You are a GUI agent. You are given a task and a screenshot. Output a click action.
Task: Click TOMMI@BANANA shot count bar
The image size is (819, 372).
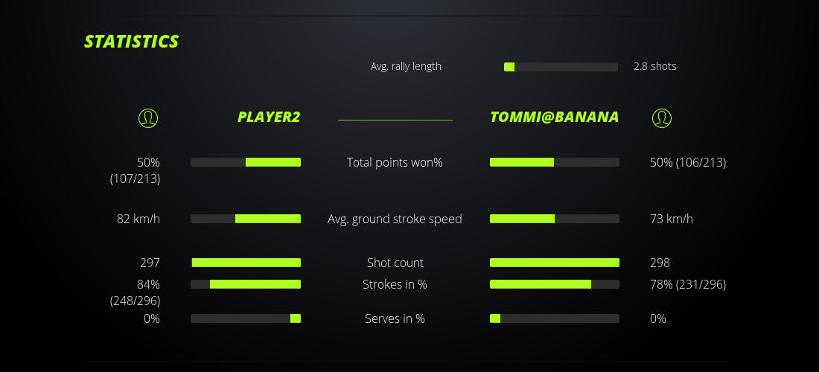[554, 263]
